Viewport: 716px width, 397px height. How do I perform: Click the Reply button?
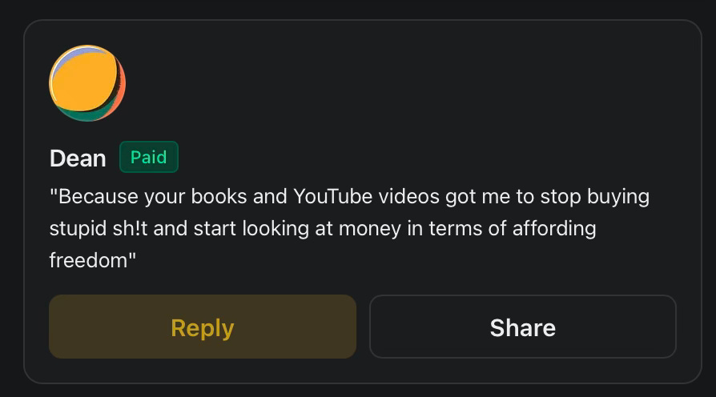pos(203,327)
